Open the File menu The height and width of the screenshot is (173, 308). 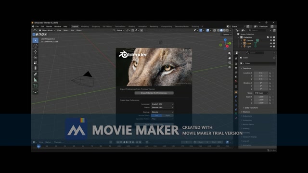[37, 26]
